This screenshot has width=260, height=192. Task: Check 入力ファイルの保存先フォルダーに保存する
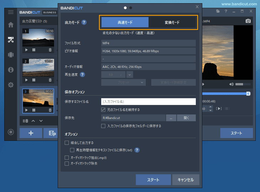tap(103, 126)
